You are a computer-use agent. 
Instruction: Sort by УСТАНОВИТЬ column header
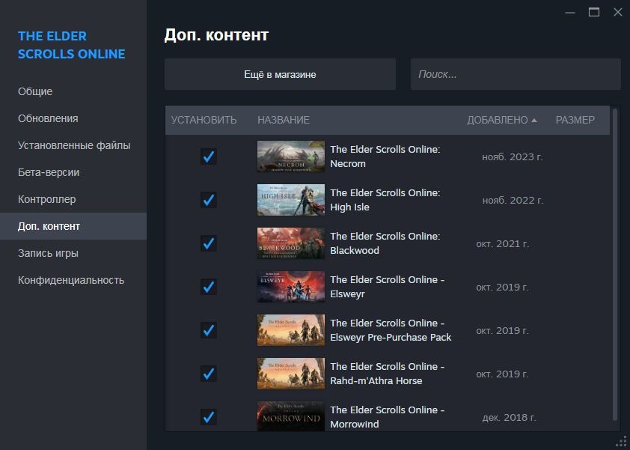[204, 120]
